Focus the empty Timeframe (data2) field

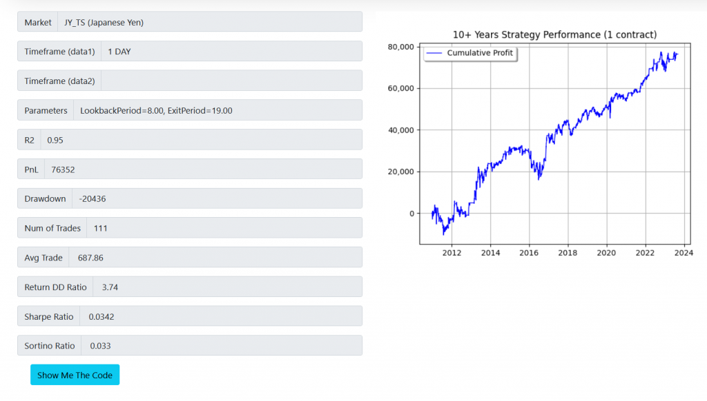click(231, 81)
